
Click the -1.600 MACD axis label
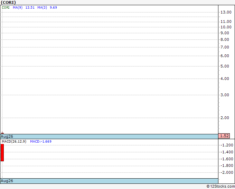point(227,159)
